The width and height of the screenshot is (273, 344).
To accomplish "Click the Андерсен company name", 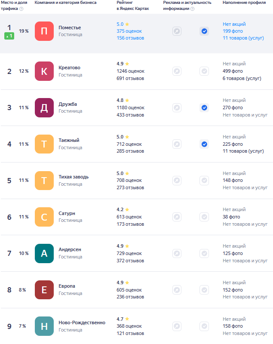I will click(x=70, y=250).
